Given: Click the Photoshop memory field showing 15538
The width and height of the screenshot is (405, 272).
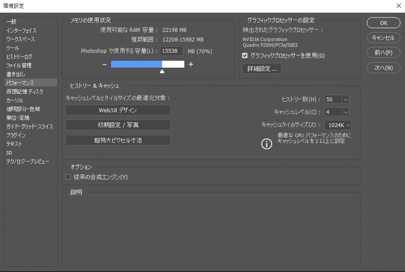Looking at the screenshot, I should [172, 51].
